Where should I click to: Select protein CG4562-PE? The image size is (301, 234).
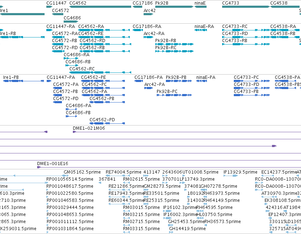pyautogui.click(x=93, y=77)
